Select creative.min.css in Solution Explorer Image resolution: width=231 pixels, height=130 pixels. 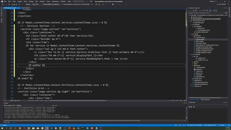point(203,60)
